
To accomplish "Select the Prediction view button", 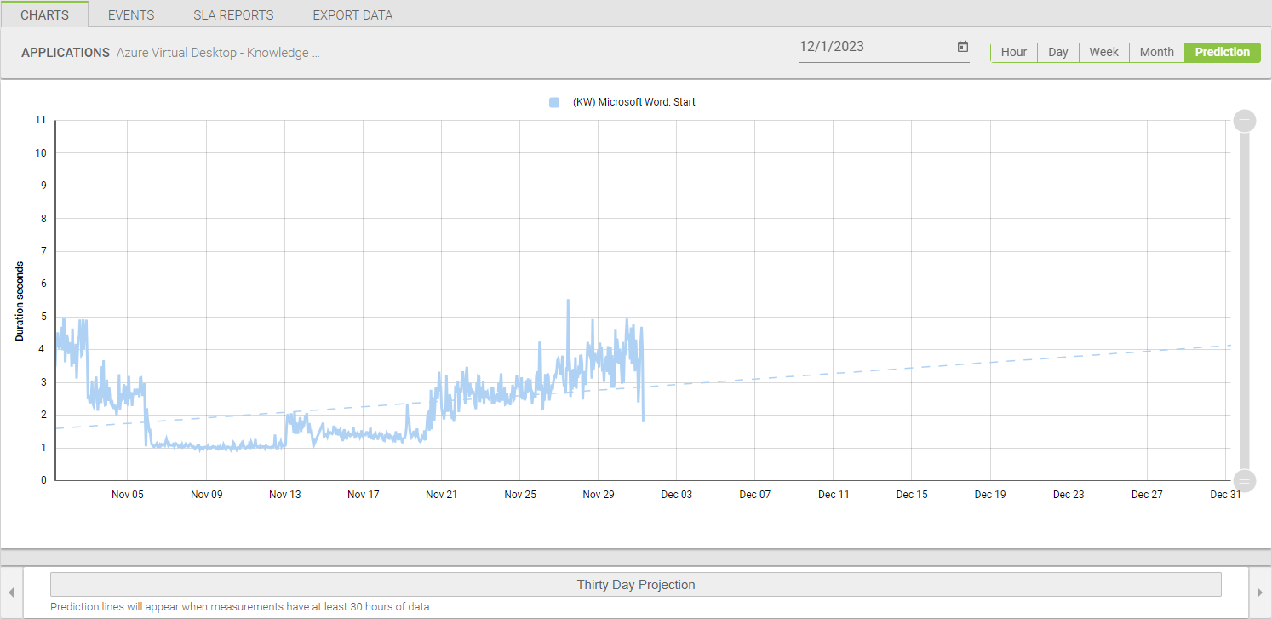I will [1222, 52].
